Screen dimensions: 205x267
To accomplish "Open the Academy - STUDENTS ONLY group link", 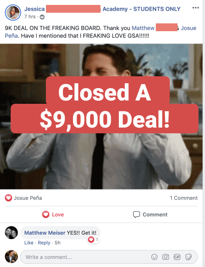I will point(141,9).
